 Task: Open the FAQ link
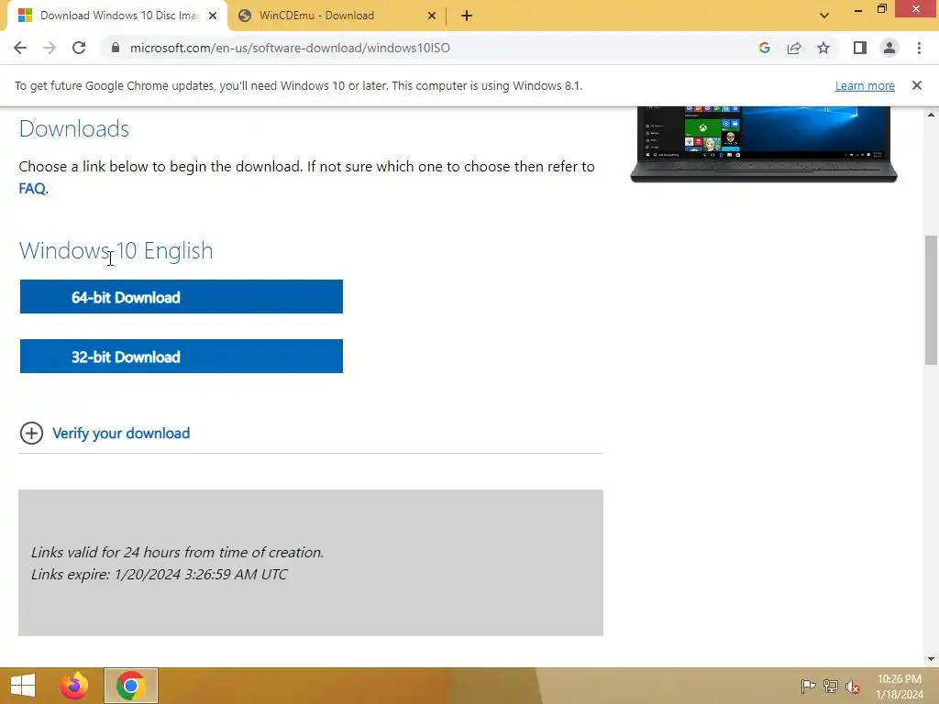[x=32, y=189]
